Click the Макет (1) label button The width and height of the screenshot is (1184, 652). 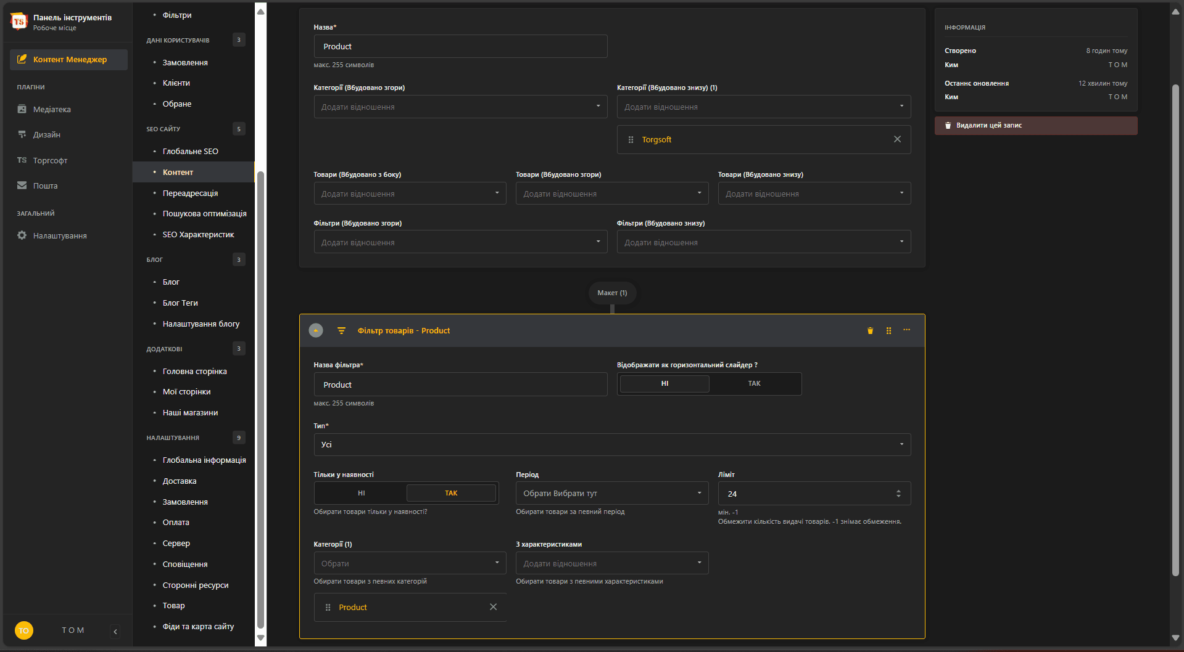click(x=612, y=293)
